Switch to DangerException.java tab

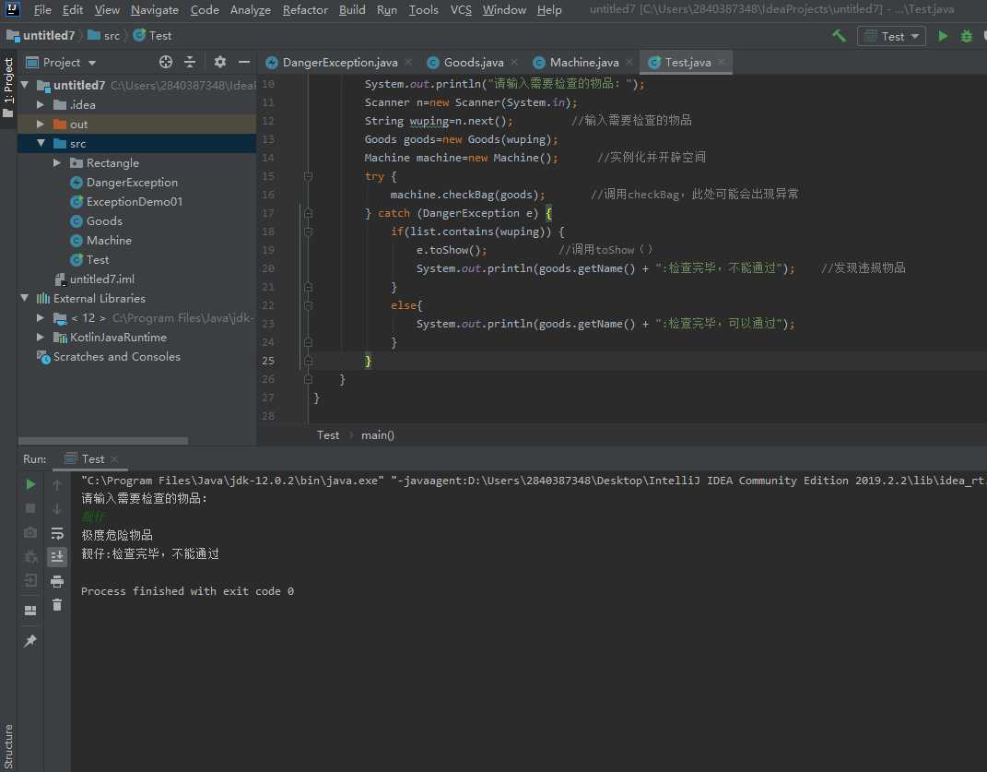(340, 62)
